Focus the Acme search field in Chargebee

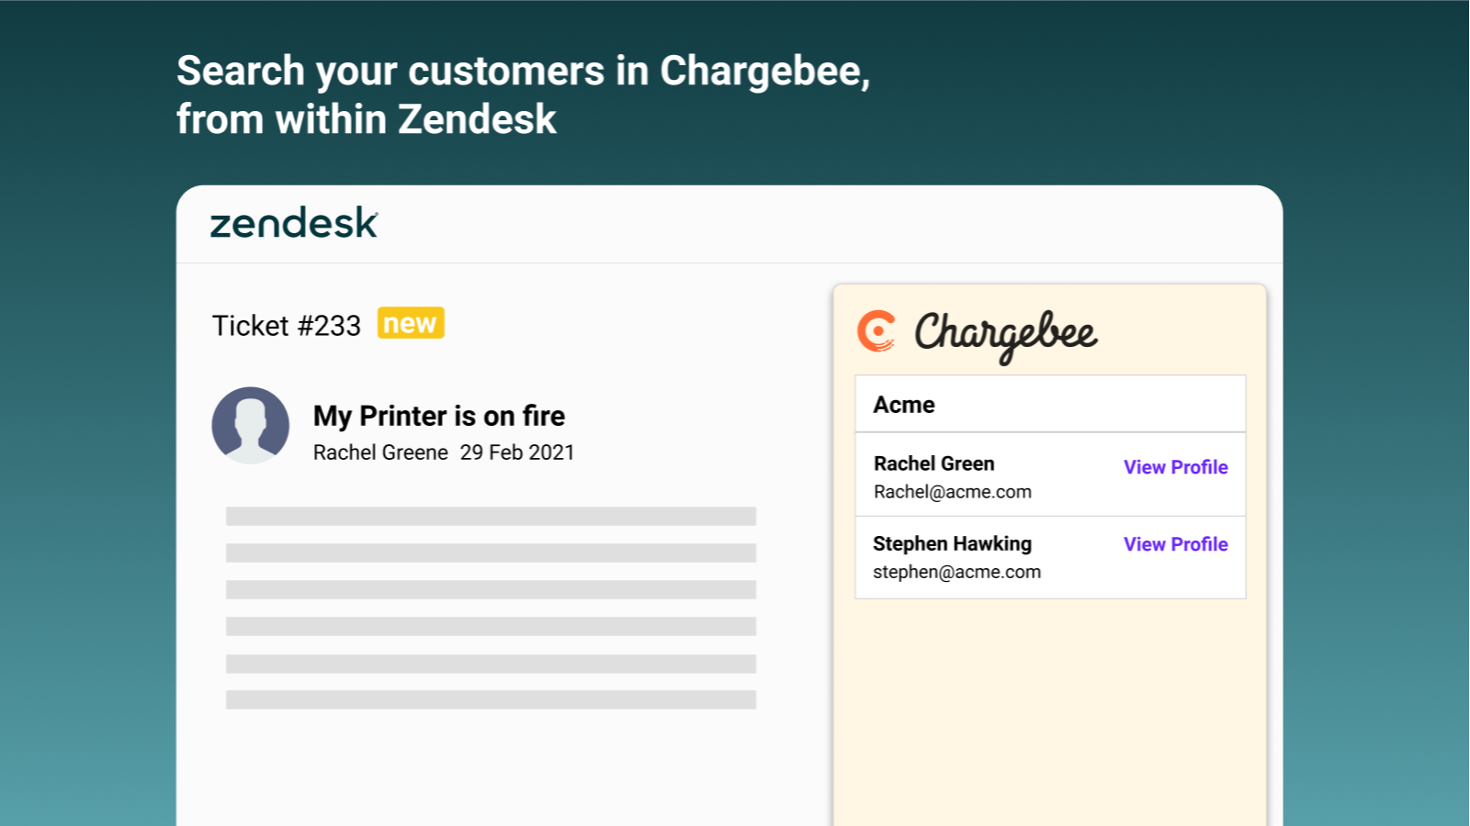pyautogui.click(x=1050, y=404)
